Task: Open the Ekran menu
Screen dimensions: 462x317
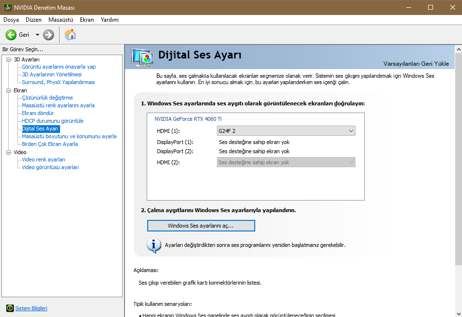Action: 87,20
